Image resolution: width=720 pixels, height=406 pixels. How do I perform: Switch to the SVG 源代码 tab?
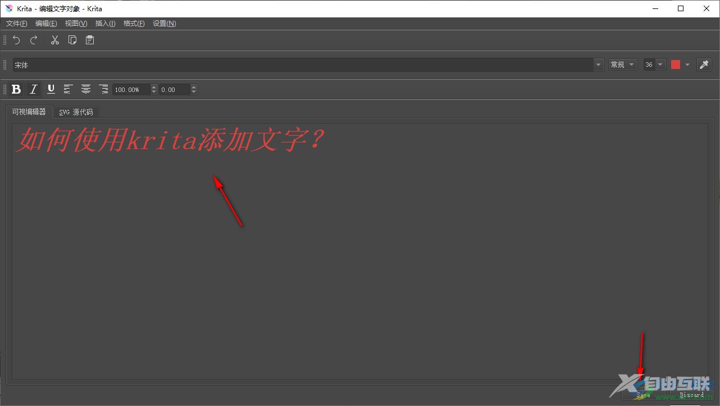click(x=76, y=112)
